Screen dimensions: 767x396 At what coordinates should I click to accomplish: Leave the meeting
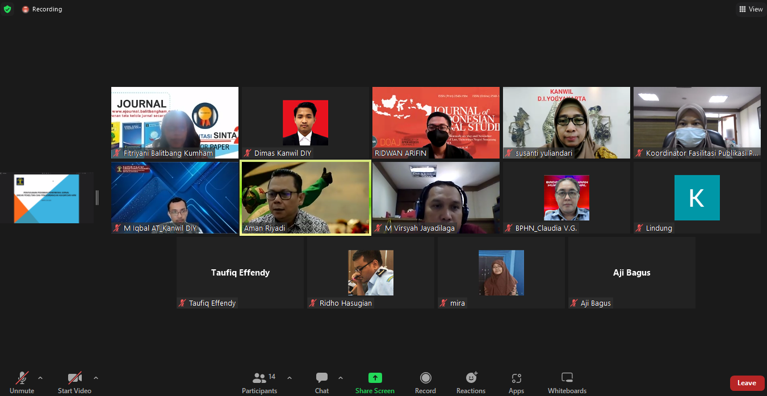(747, 383)
